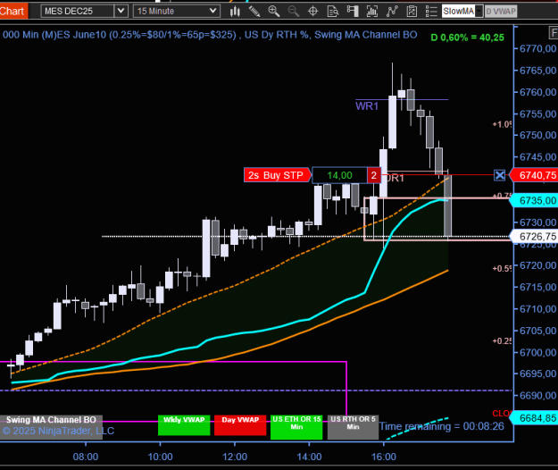Click the D VWAP toolbar button
The width and height of the screenshot is (558, 470).
[x=501, y=11]
